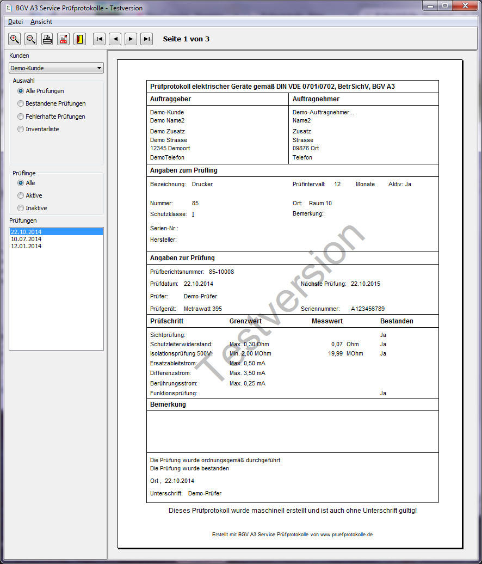This screenshot has height=564, width=482.
Task: Go to the next page
Action: coord(131,39)
